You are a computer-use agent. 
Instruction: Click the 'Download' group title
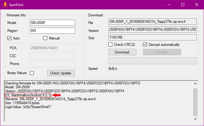tap(96, 15)
